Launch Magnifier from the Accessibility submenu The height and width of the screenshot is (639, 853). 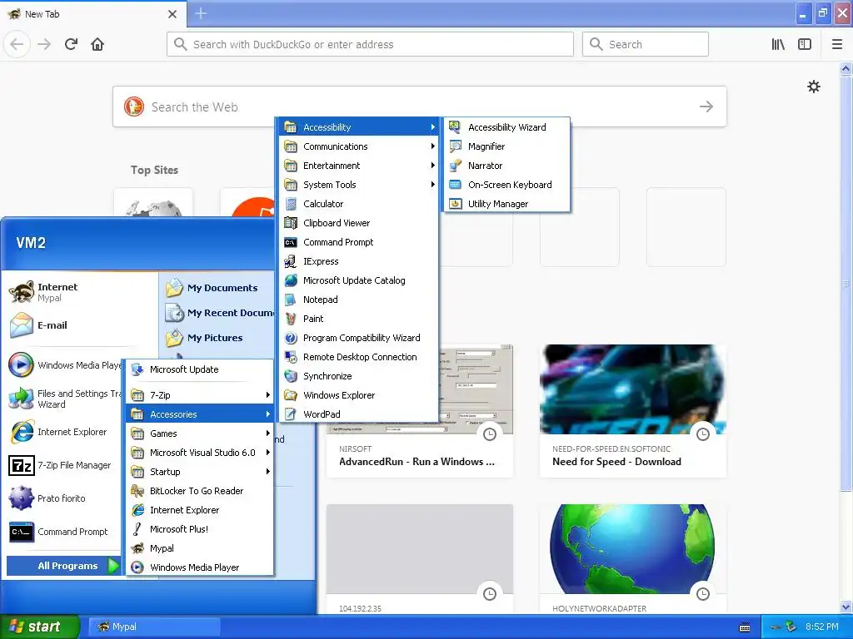click(x=506, y=146)
